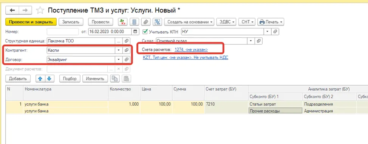The width and height of the screenshot is (368, 144).
Task: Expand the Склад dropdown list
Action: coord(251,41)
